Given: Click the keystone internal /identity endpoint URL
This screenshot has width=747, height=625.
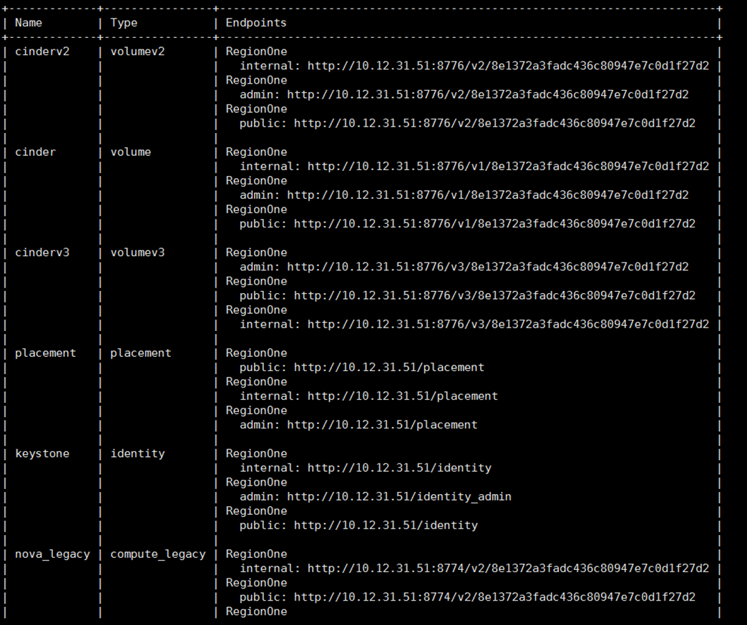Looking at the screenshot, I should tap(399, 468).
